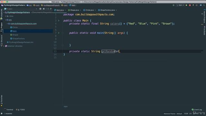This screenshot has width=206, height=116.
Task: Click run gutter arrow beside class Main line
Action: [59, 21]
